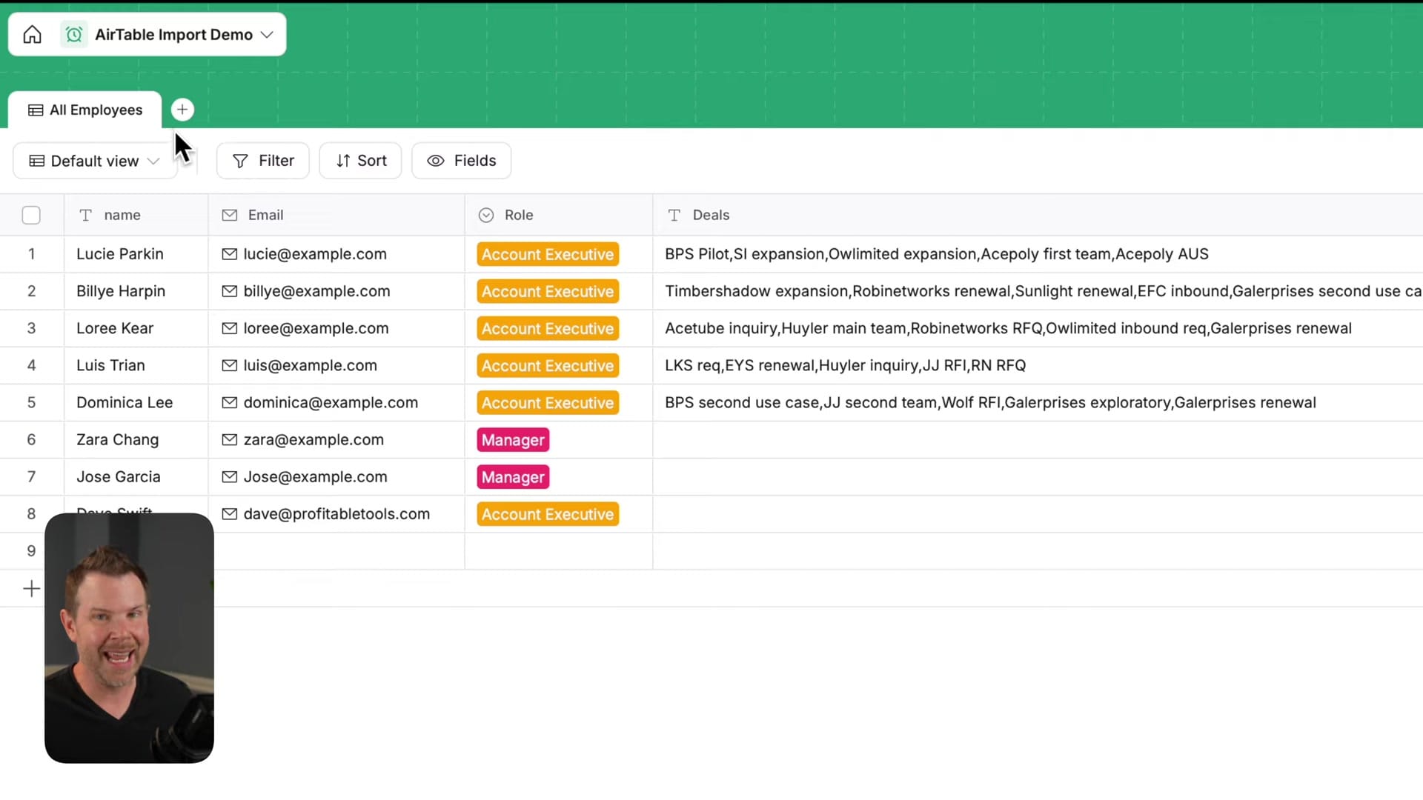Select Lucie Parkin's Account Executive tag
Viewport: 1423px width, 800px height.
coord(548,254)
